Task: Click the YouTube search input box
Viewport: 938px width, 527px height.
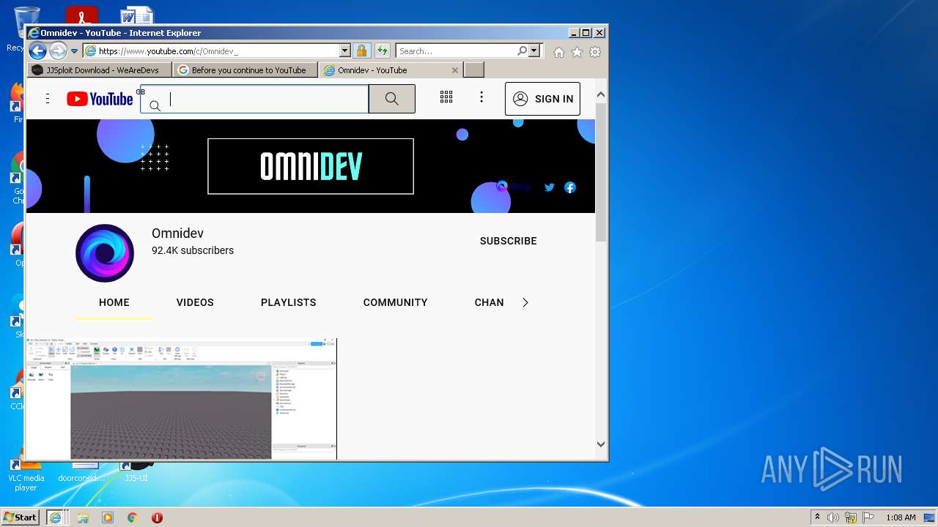Action: (254, 99)
